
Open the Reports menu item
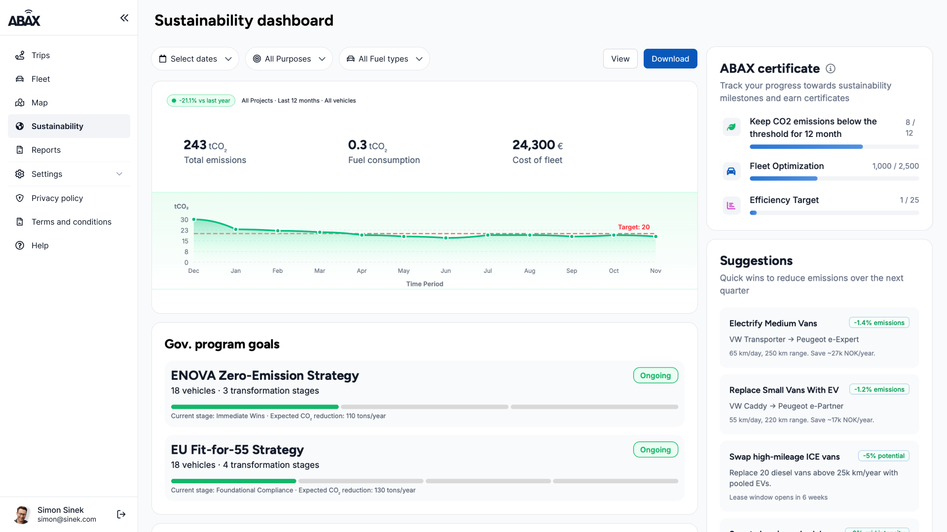46,150
